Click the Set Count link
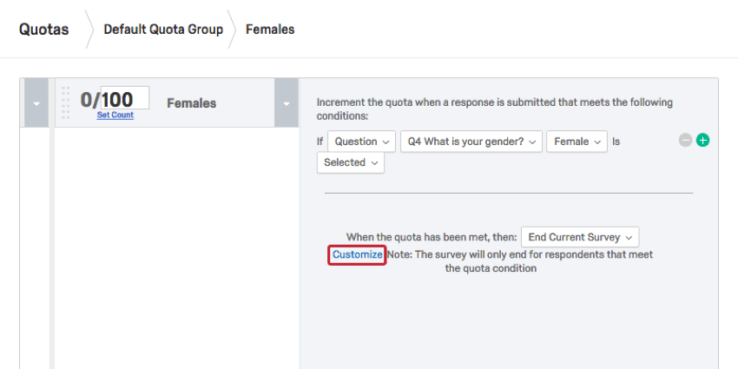This screenshot has height=369, width=738. [x=115, y=115]
